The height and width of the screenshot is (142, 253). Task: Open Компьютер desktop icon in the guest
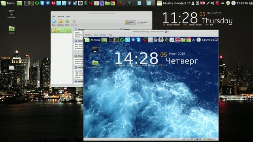[x=95, y=51]
